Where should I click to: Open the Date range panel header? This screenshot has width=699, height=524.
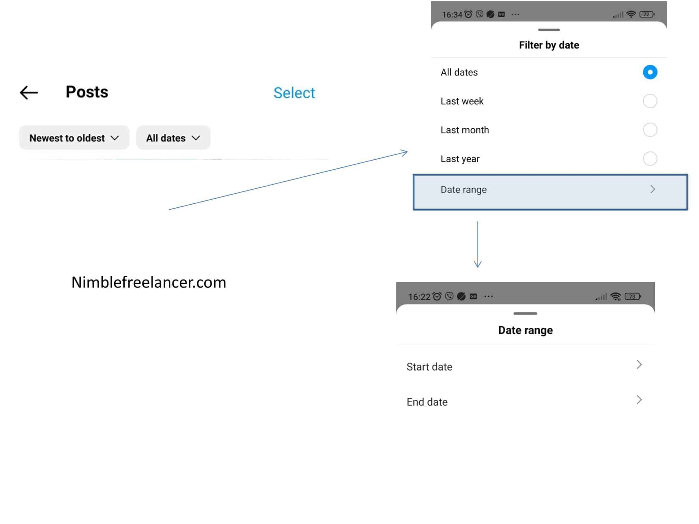[525, 330]
